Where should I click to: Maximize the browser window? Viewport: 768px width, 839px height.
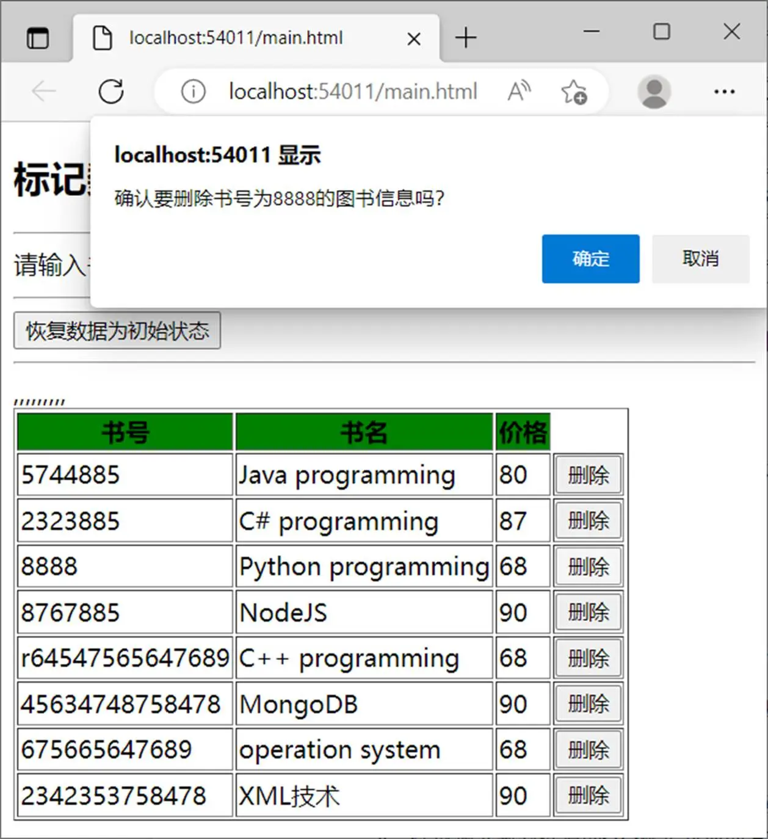coord(662,31)
